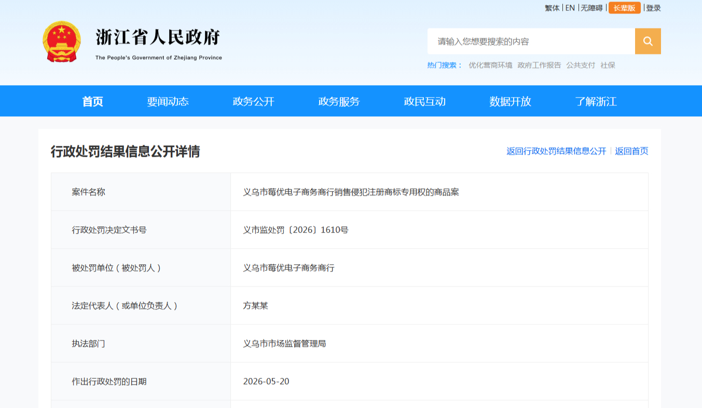702x408 pixels.
Task: Open 无障碍 accessibility mode
Action: tap(591, 8)
